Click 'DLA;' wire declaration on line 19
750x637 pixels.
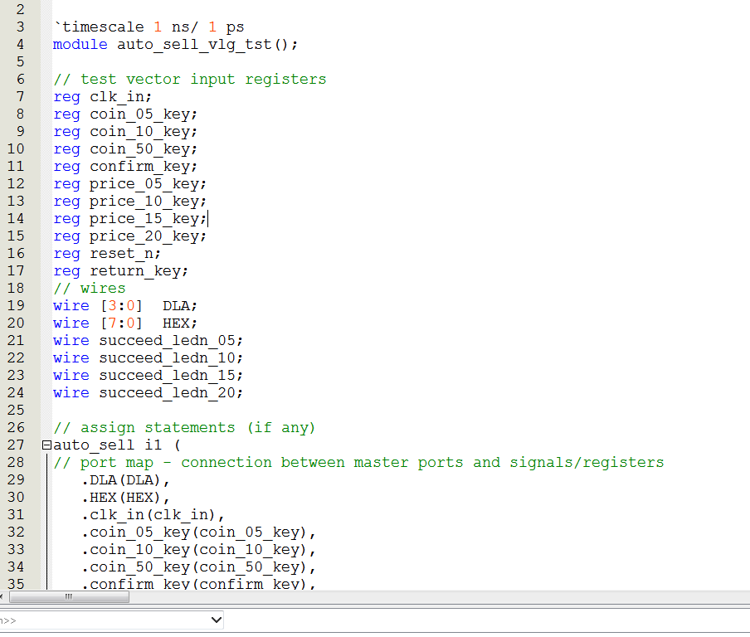click(x=180, y=306)
